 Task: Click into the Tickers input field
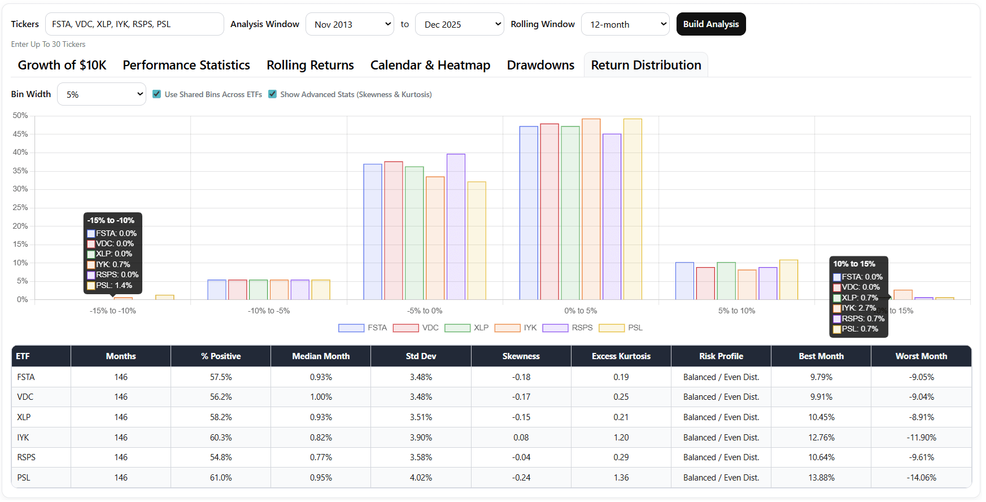[x=134, y=24]
